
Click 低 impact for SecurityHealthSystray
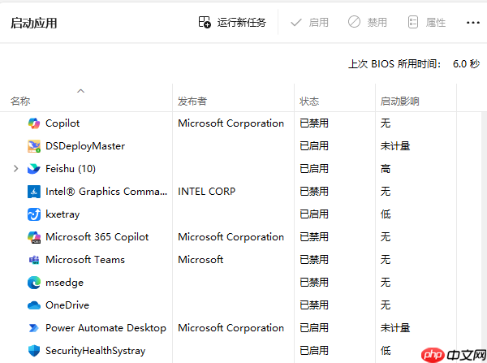(x=386, y=351)
